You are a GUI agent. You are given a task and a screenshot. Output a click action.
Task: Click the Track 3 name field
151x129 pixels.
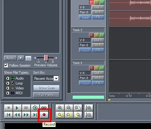[x=88, y=30]
